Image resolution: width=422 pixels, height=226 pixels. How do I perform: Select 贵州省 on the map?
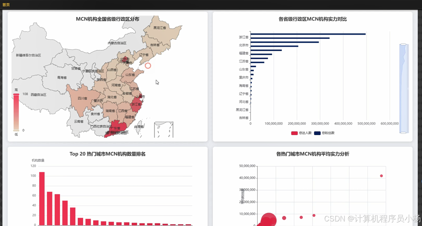95,114
